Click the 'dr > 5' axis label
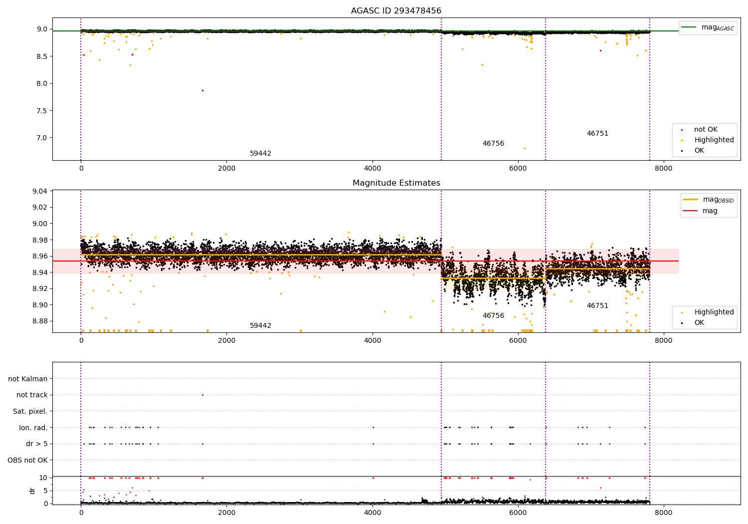This screenshot has width=748, height=524. click(x=37, y=444)
